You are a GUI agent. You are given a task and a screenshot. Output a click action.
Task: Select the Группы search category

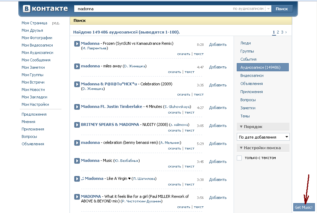point(247,51)
